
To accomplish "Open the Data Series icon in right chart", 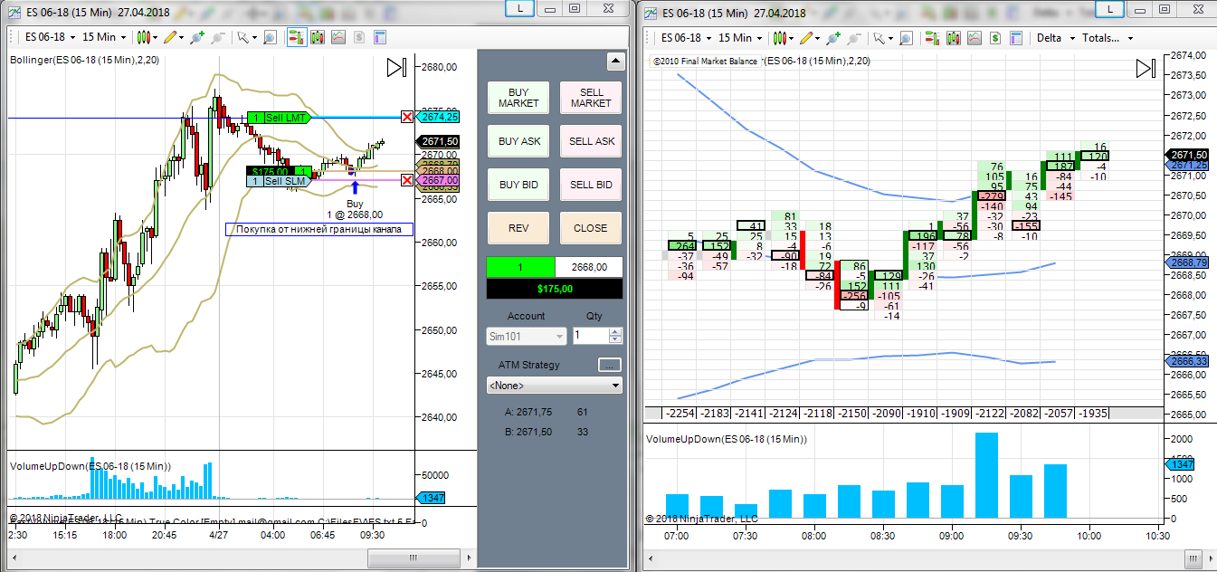I will point(953,37).
